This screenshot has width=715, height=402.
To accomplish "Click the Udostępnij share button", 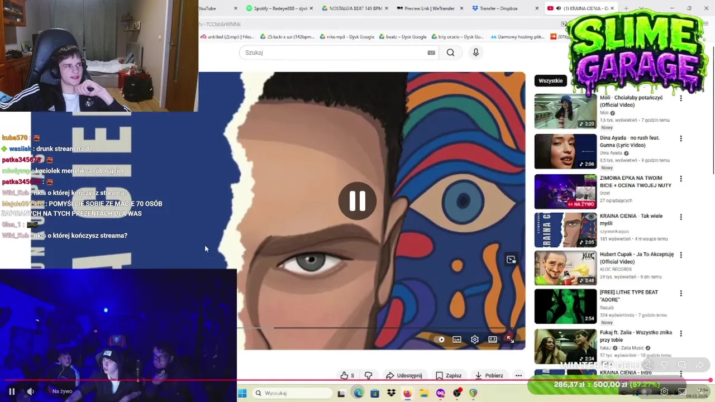I will click(404, 376).
